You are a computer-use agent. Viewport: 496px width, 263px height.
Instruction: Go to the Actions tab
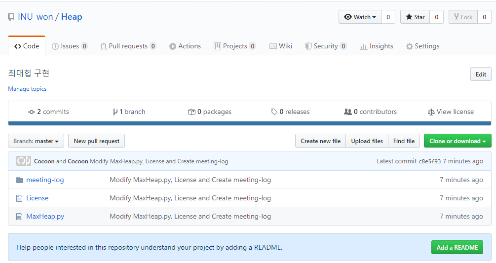(185, 46)
